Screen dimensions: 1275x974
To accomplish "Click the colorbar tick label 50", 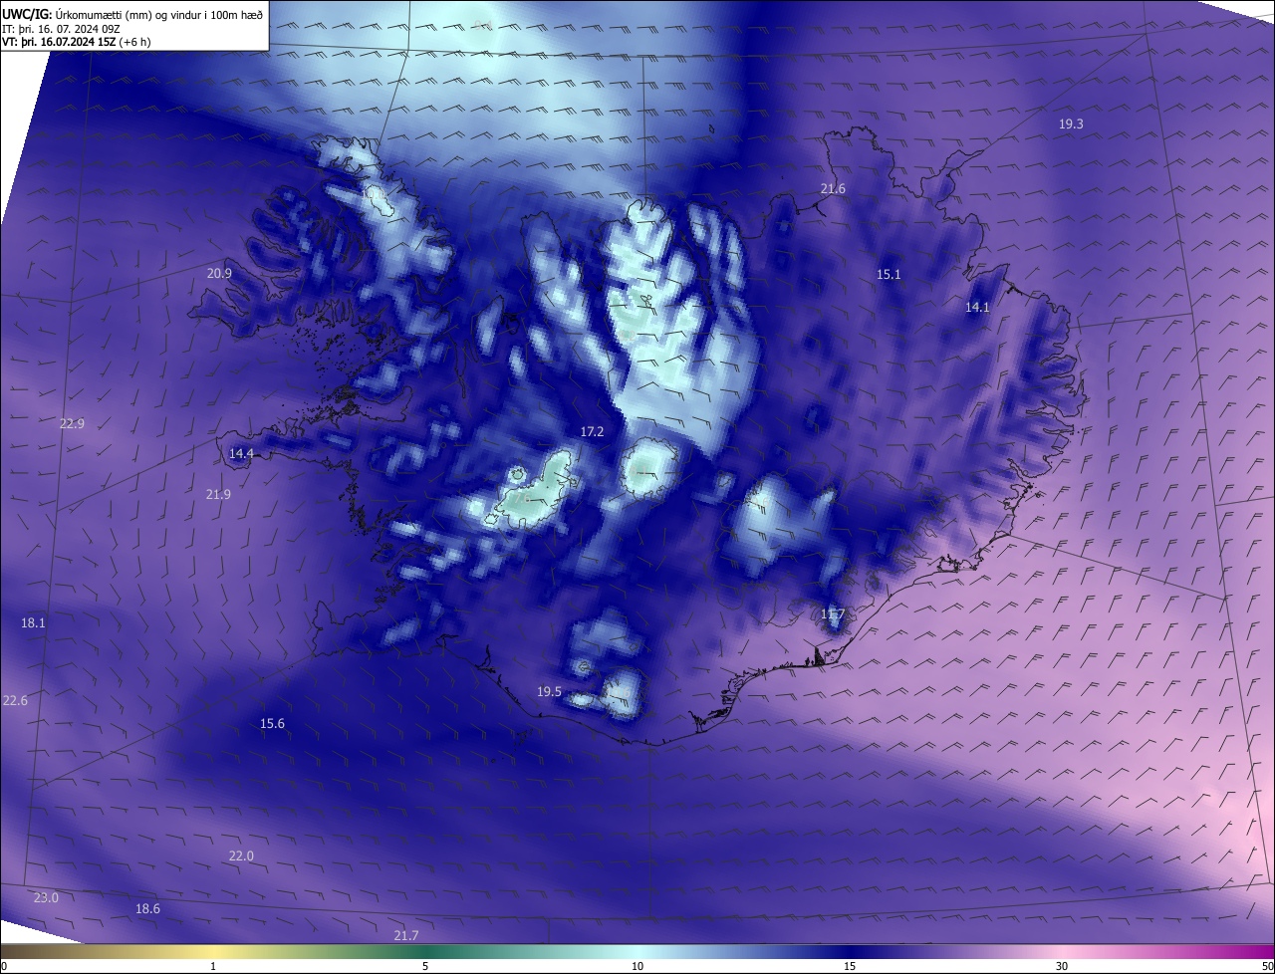I will click(x=1267, y=966).
